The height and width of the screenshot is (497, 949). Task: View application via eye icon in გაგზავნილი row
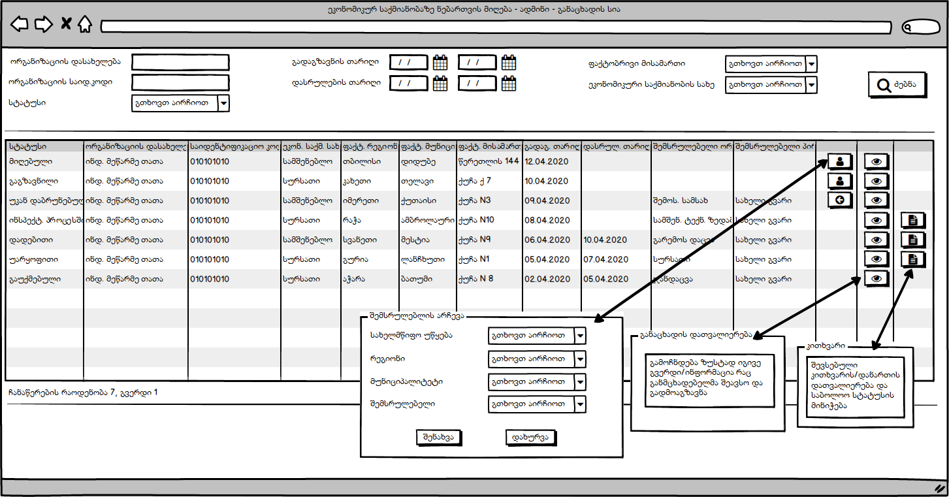tap(877, 181)
